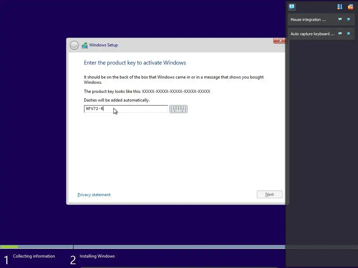Toggle the VirtualBox notification center icon
358x268 pixels.
click(292, 7)
